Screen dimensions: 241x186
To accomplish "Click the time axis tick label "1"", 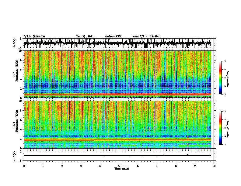I will point(43,166).
